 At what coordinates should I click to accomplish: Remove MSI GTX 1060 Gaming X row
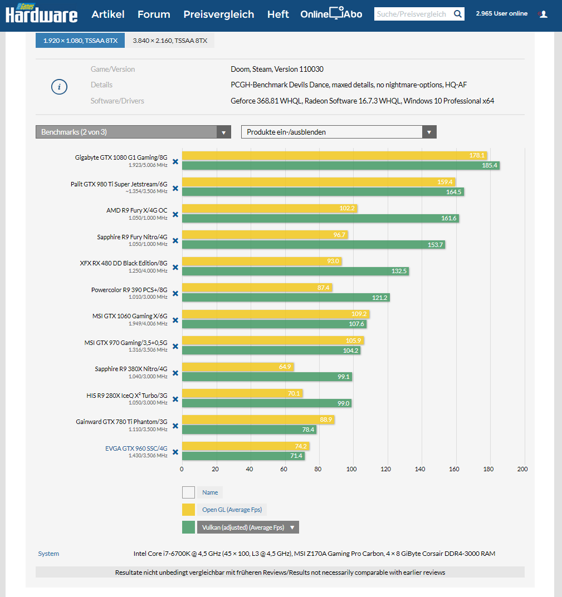click(175, 320)
